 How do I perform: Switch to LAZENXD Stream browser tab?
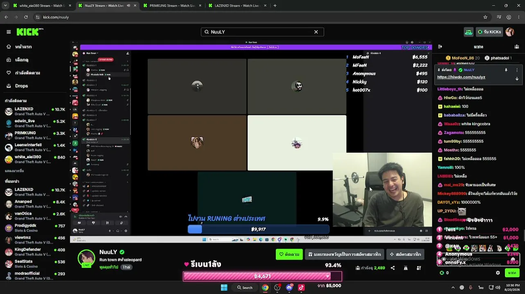[x=237, y=6]
